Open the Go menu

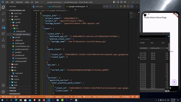[32, 2]
